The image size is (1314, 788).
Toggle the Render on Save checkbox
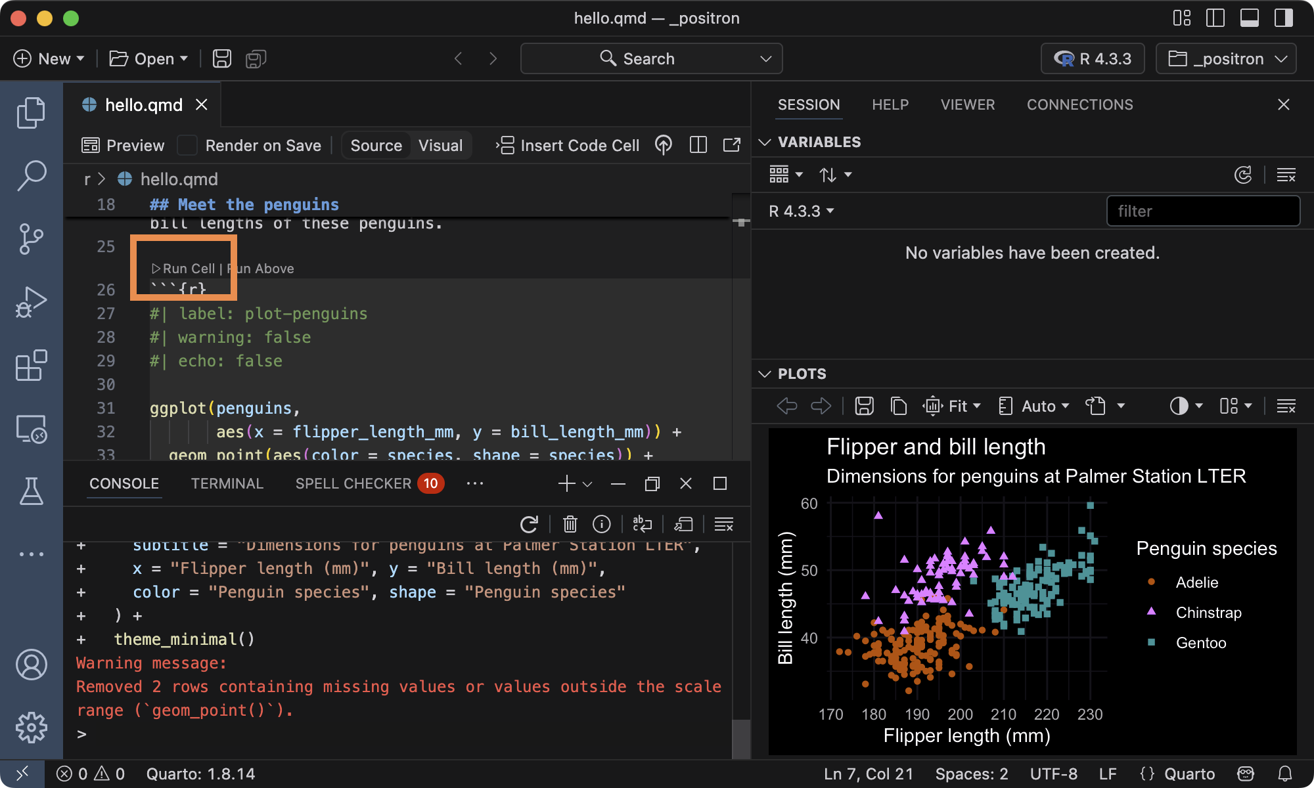[187, 145]
